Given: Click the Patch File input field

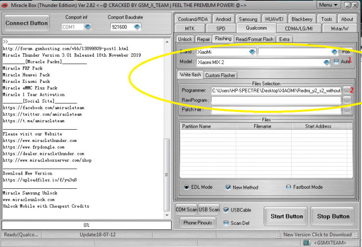Looking at the screenshot, I should click(276, 110).
